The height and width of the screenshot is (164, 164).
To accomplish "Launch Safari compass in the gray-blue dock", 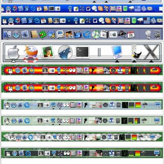I will click(16, 34).
